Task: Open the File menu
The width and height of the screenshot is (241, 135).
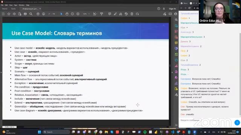Action: (2, 5)
